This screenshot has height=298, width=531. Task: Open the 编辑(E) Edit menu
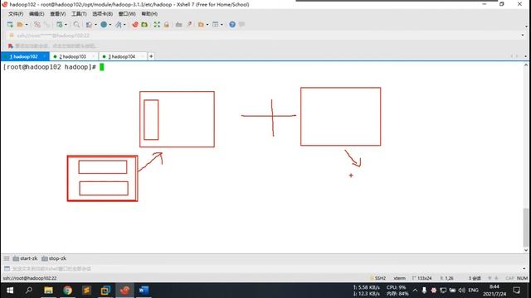pyautogui.click(x=37, y=14)
